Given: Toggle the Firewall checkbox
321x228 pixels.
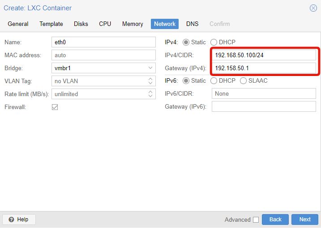Looking at the screenshot, I should point(55,107).
